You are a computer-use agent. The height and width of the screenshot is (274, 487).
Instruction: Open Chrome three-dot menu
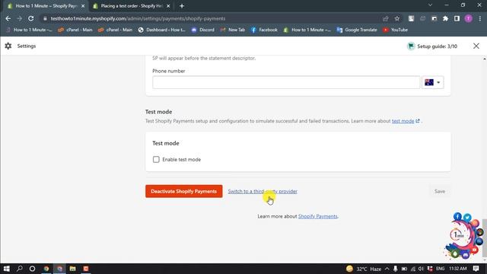pos(480,18)
